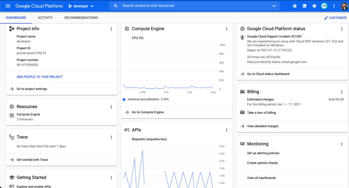The image size is (349, 188).
Task: Activate Cloud Shell terminal icon
Action: coord(304,6)
